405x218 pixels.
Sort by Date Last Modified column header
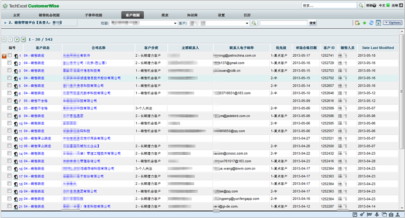(x=378, y=47)
